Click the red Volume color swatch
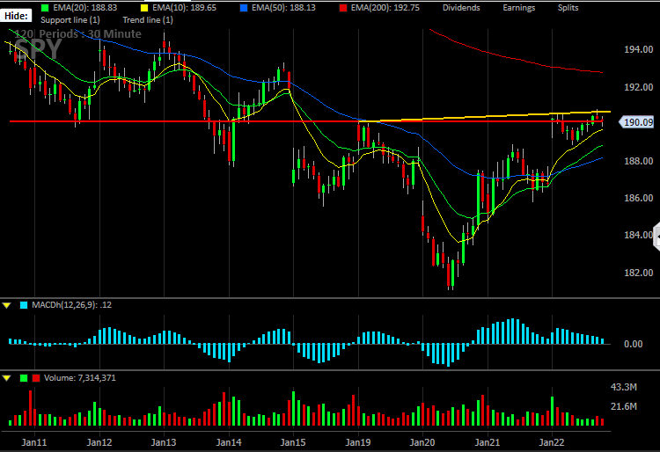 (36, 378)
